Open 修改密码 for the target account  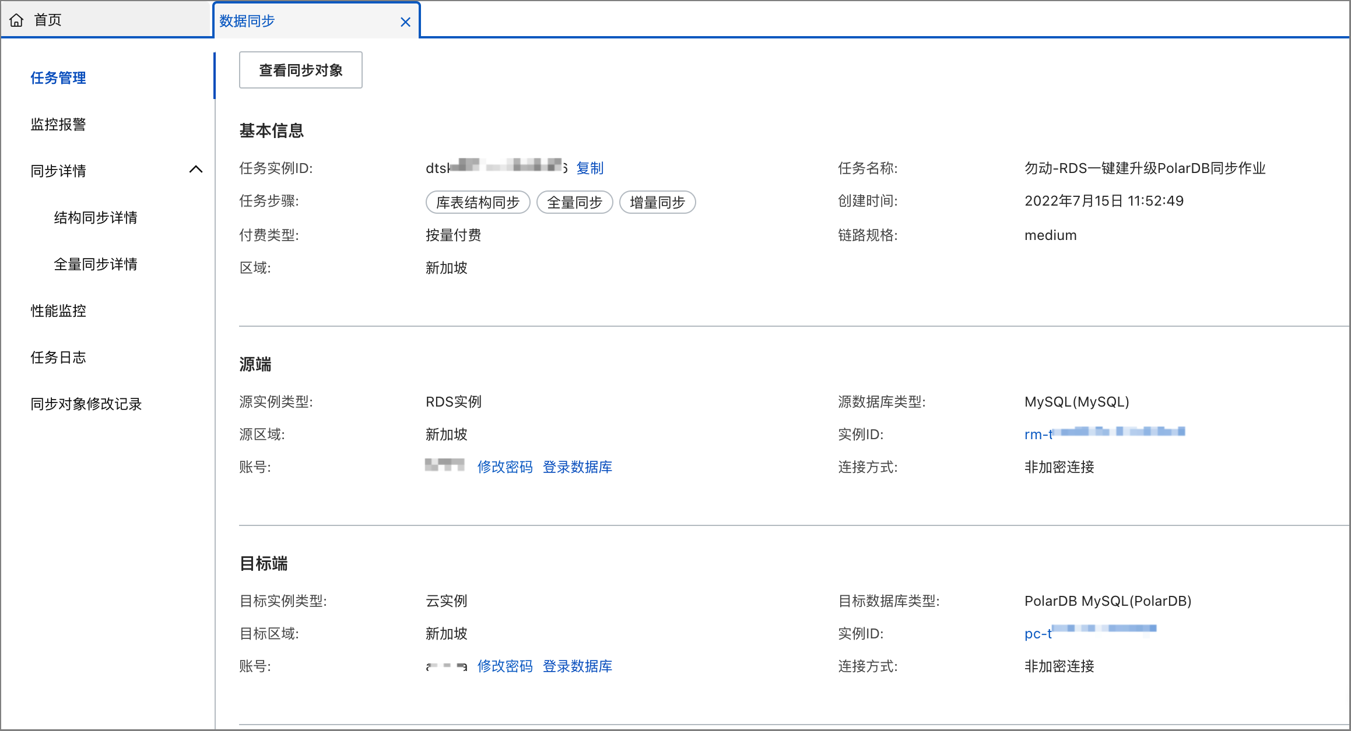click(505, 666)
